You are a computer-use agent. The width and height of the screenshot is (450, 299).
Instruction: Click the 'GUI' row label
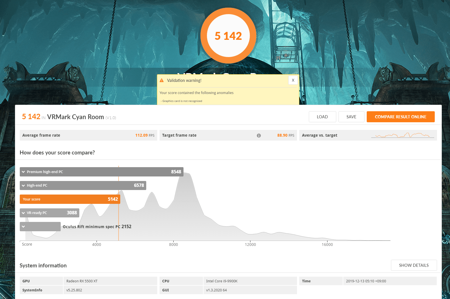pos(165,290)
